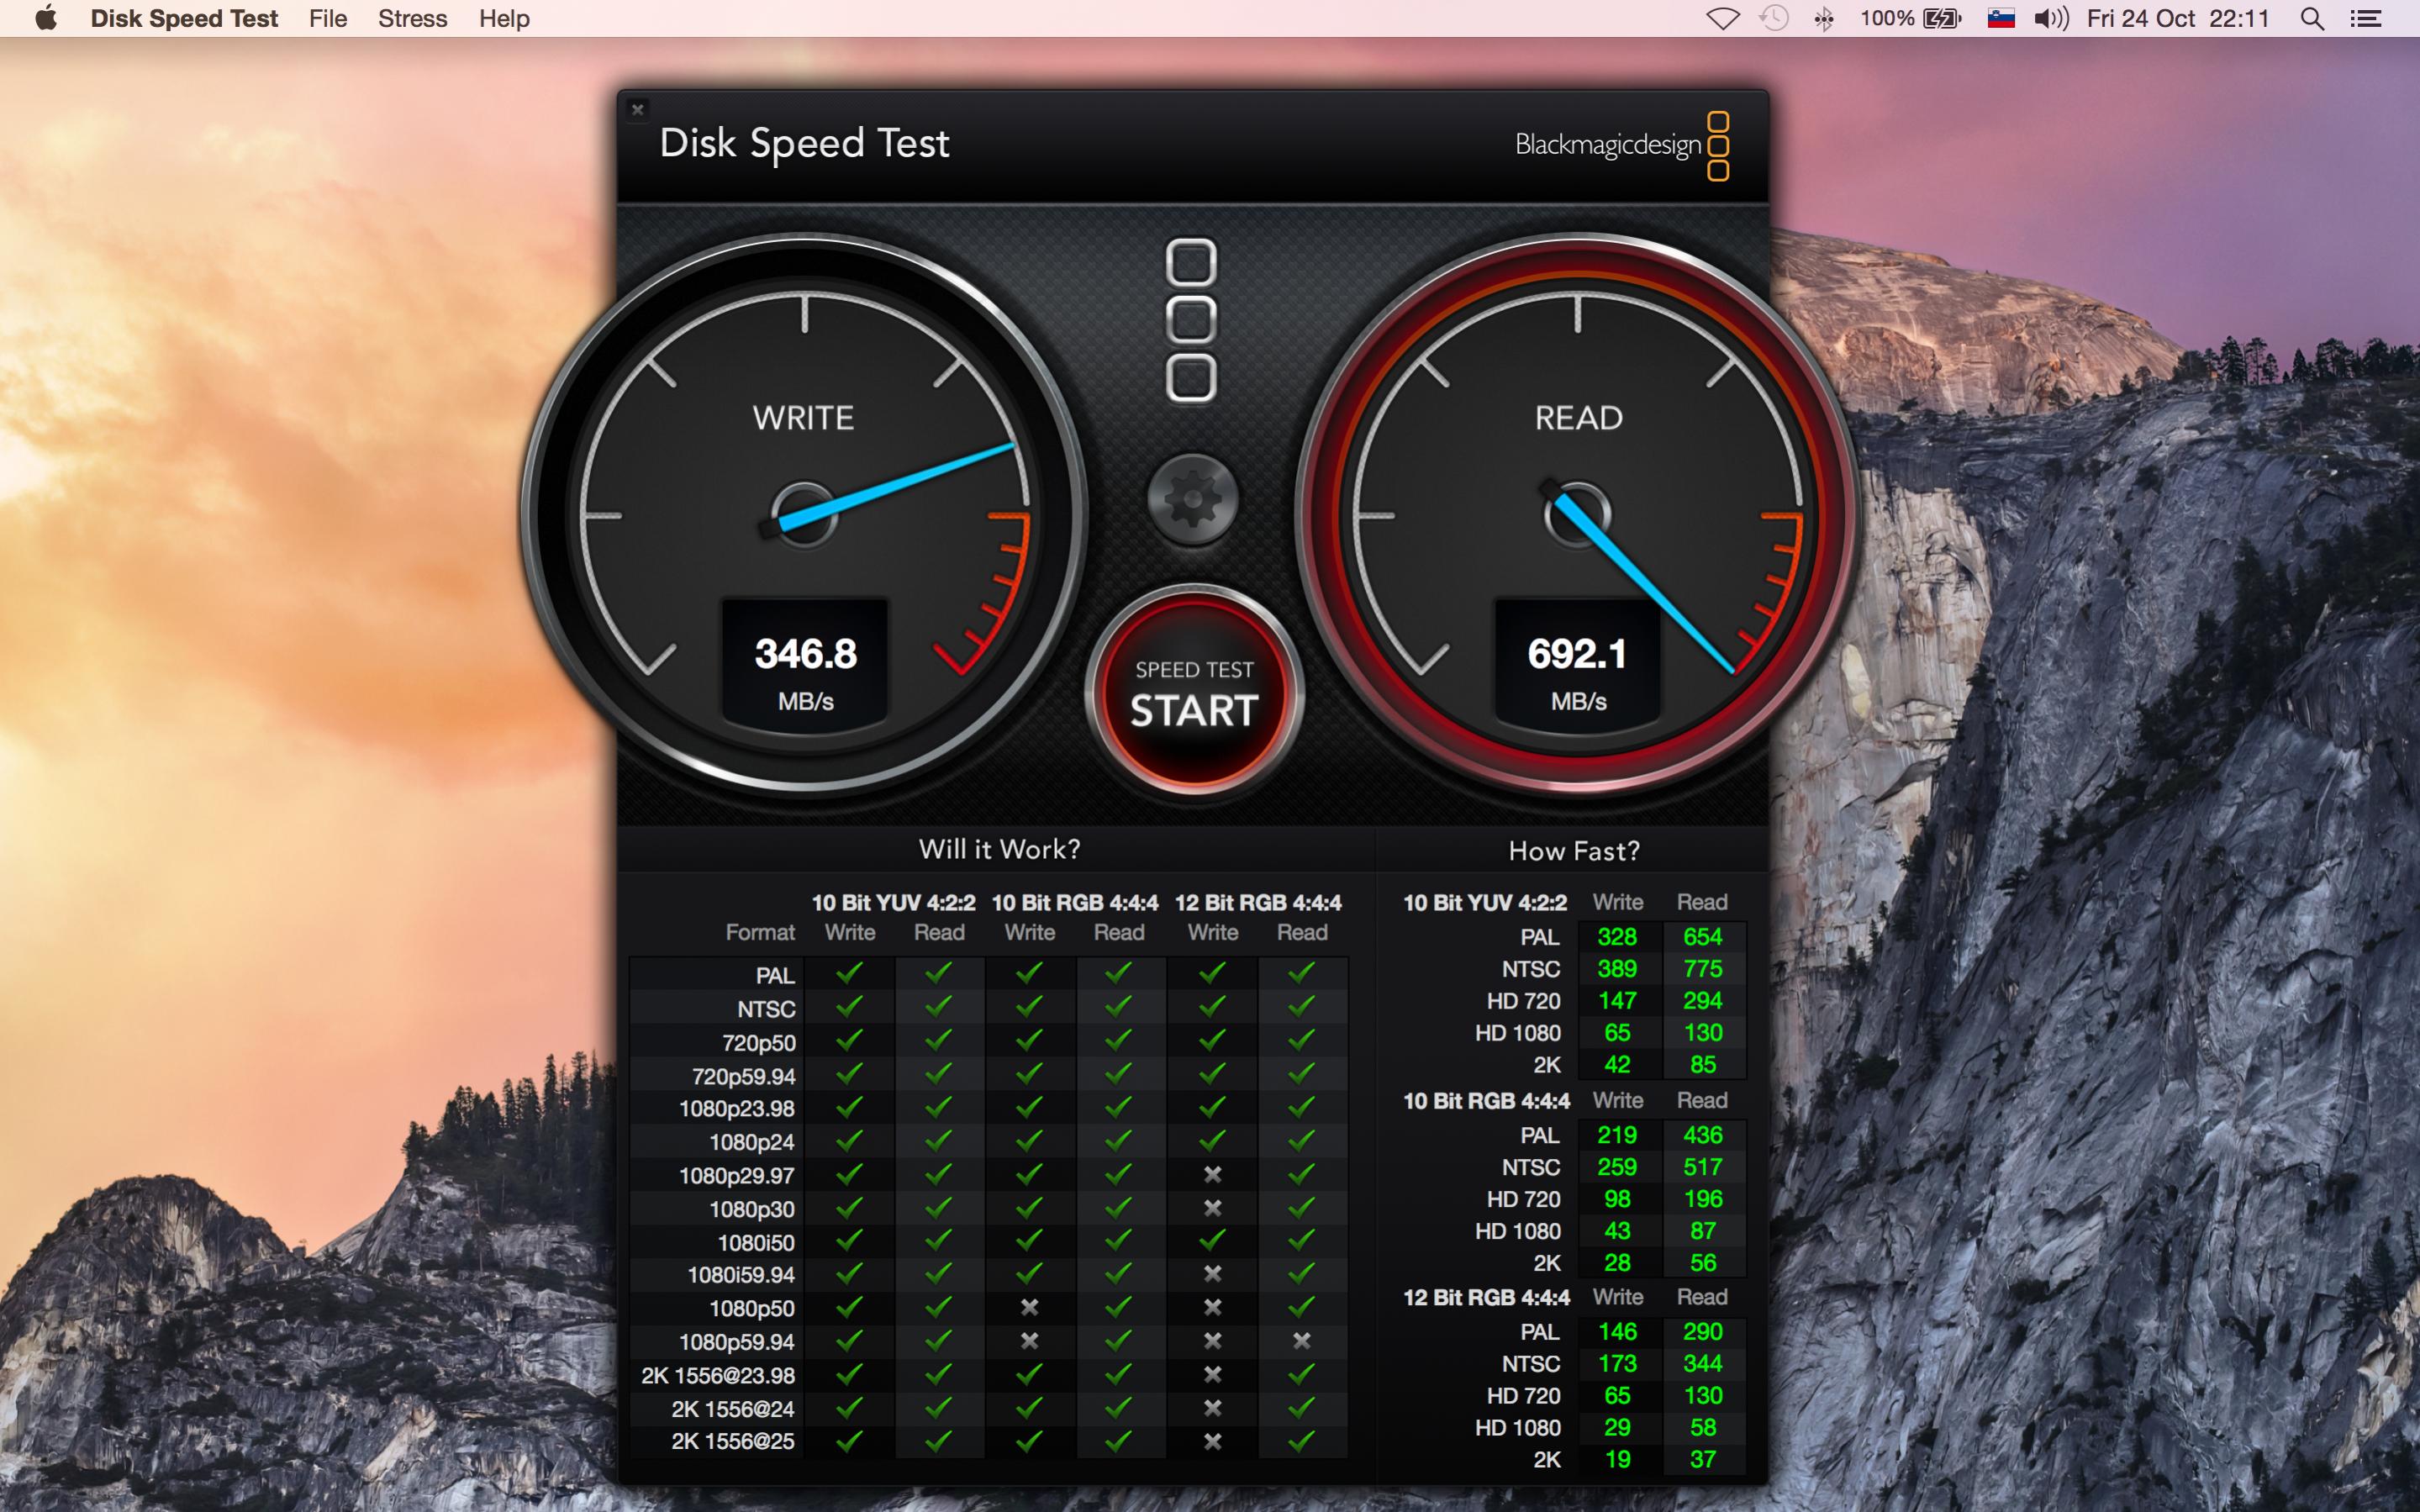Viewport: 2420px width, 1512px height.
Task: Click the 1080p59.94 format row label
Action: 736,1342
